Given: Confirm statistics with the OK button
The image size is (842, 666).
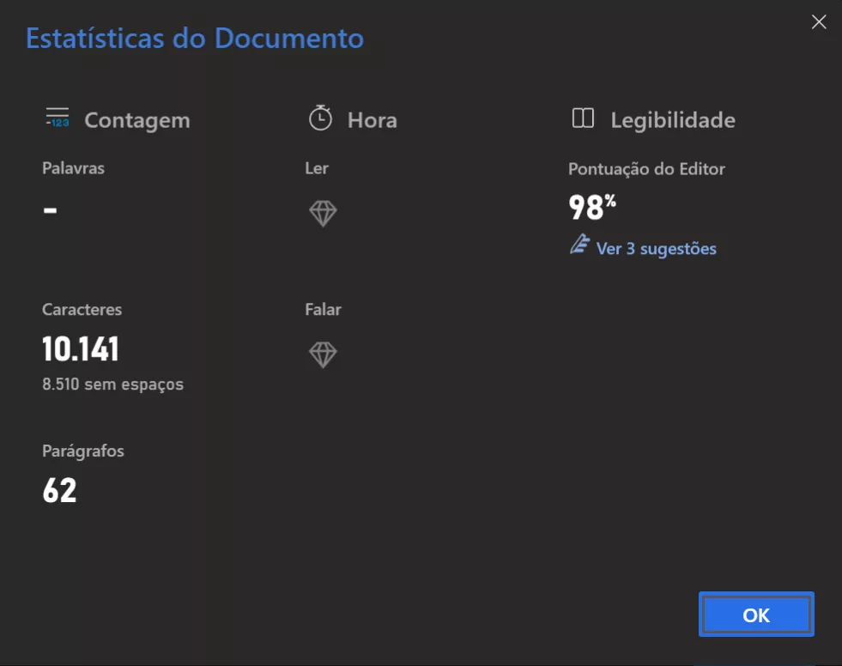Looking at the screenshot, I should pyautogui.click(x=754, y=615).
